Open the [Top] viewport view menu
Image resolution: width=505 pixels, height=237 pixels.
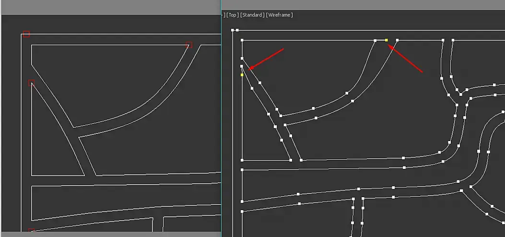(232, 15)
